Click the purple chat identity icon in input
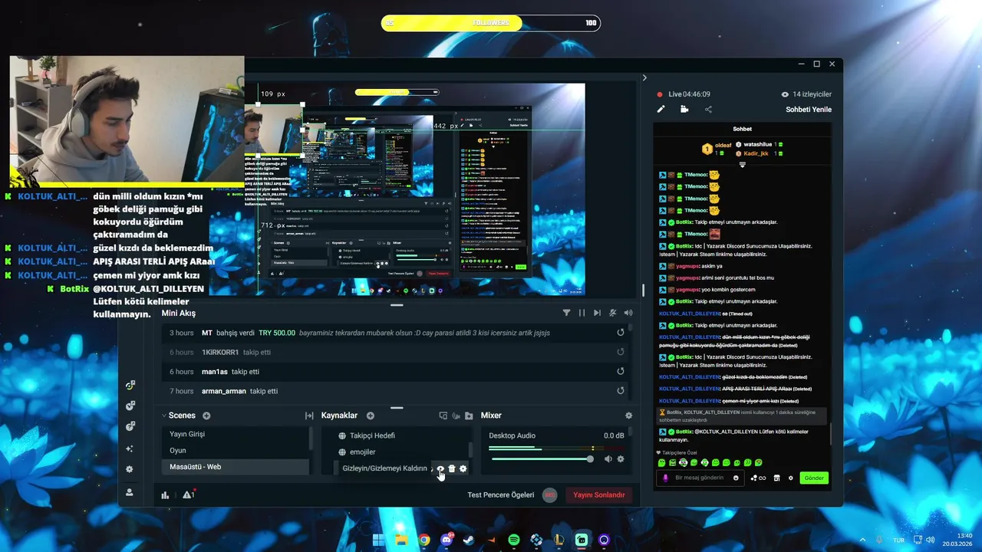 (x=665, y=478)
